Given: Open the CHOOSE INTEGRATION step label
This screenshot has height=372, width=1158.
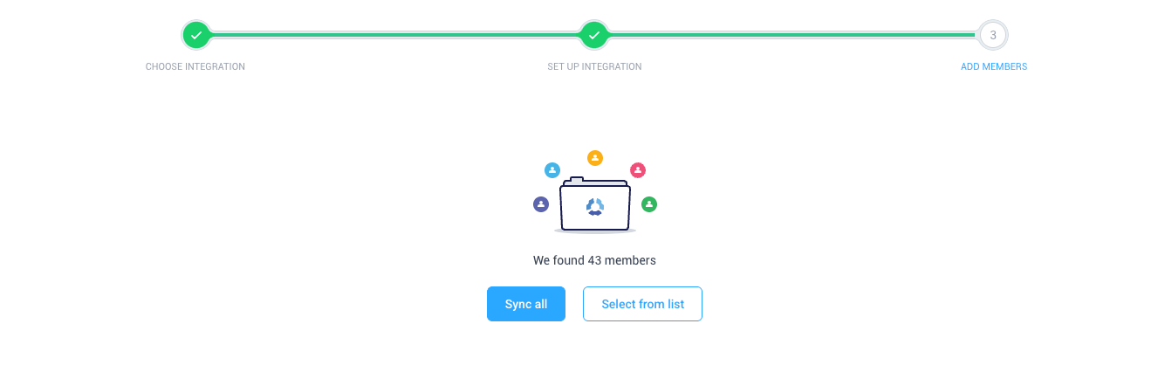Looking at the screenshot, I should (195, 66).
